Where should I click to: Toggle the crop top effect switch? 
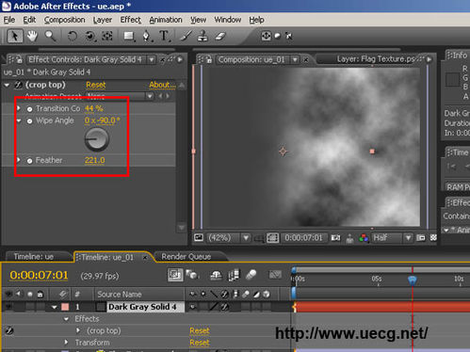coord(18,85)
